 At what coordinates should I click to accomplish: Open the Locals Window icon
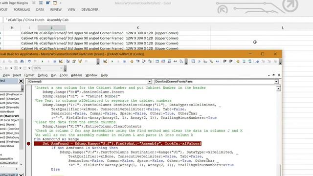157,61
